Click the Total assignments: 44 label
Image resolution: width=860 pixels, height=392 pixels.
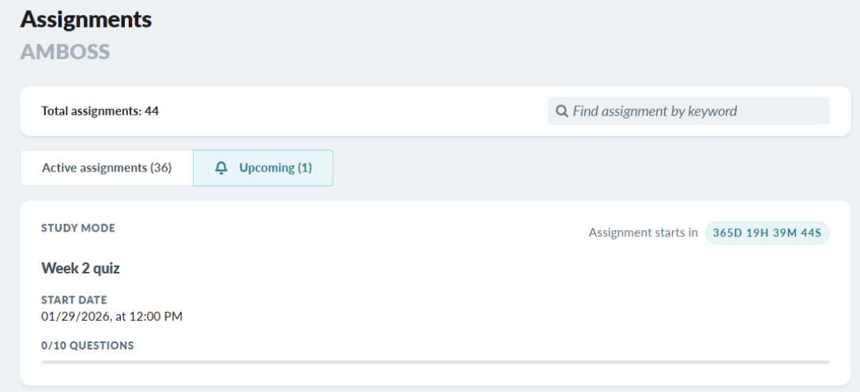(x=100, y=111)
